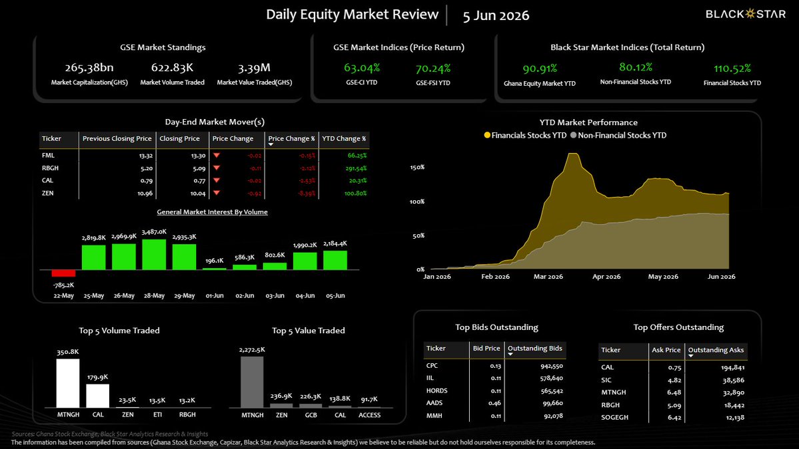Select AADS ticker in Top Bids
799x449 pixels.
coord(434,402)
